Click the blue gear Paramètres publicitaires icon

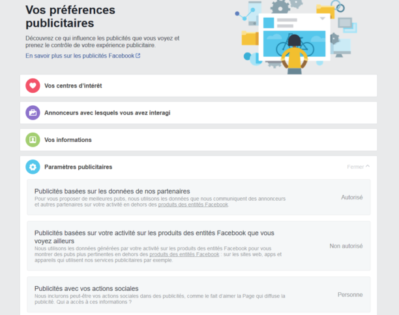(x=33, y=167)
